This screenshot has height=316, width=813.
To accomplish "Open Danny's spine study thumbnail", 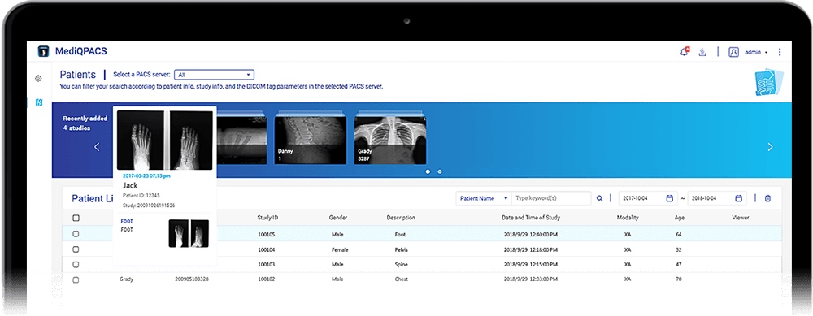I will click(x=311, y=140).
